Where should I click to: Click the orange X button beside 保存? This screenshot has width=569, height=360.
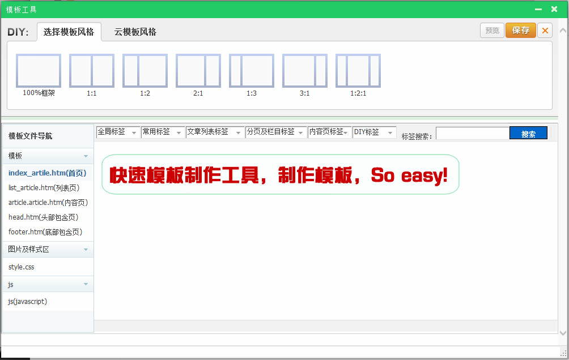point(545,31)
